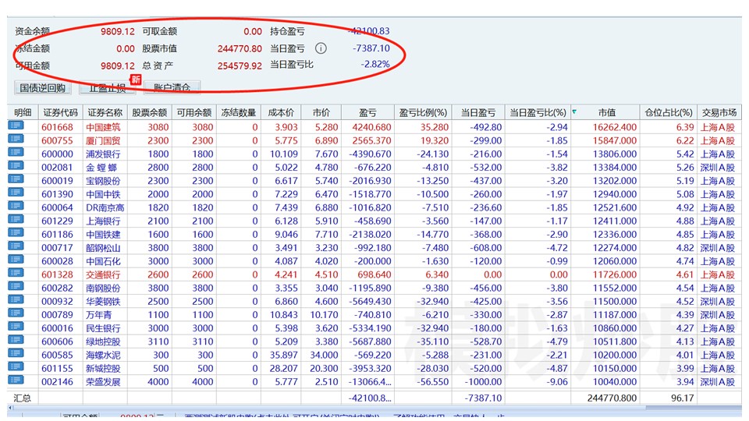Select stock name 中国石化
This screenshot has width=749, height=421.
click(103, 261)
